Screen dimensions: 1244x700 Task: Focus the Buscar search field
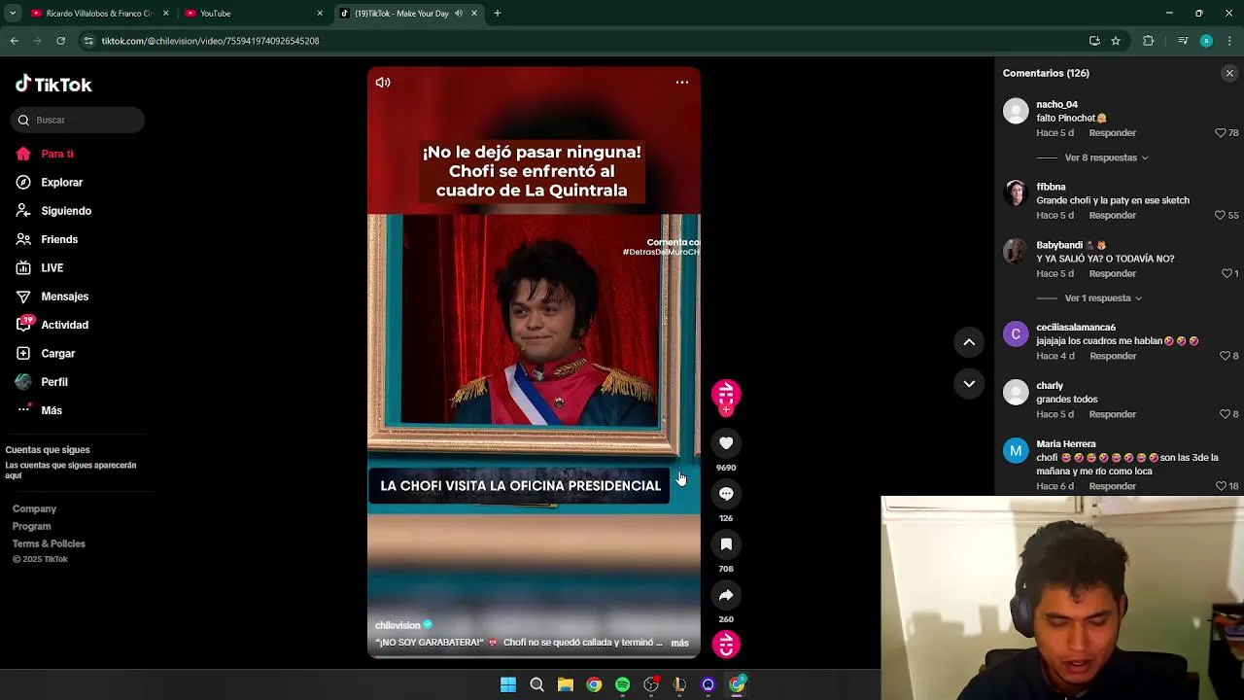(78, 120)
